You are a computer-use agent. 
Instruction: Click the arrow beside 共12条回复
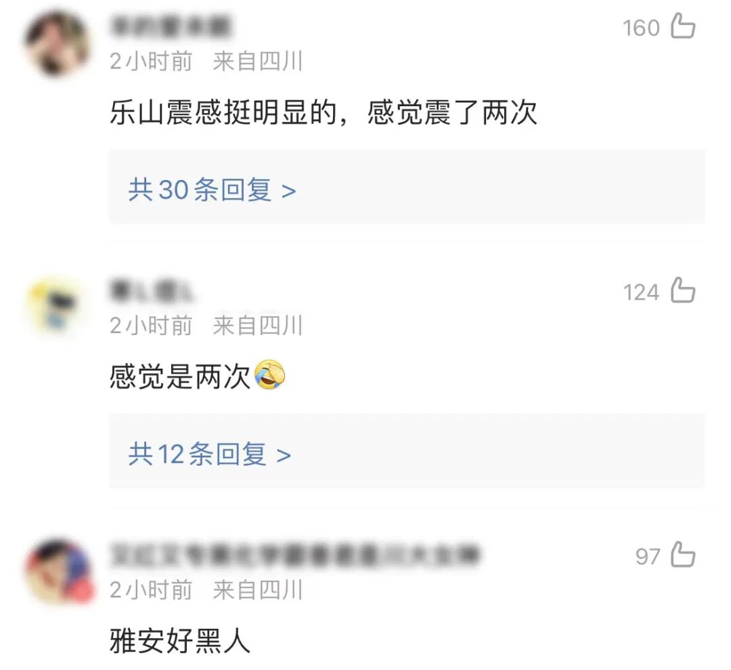(284, 455)
